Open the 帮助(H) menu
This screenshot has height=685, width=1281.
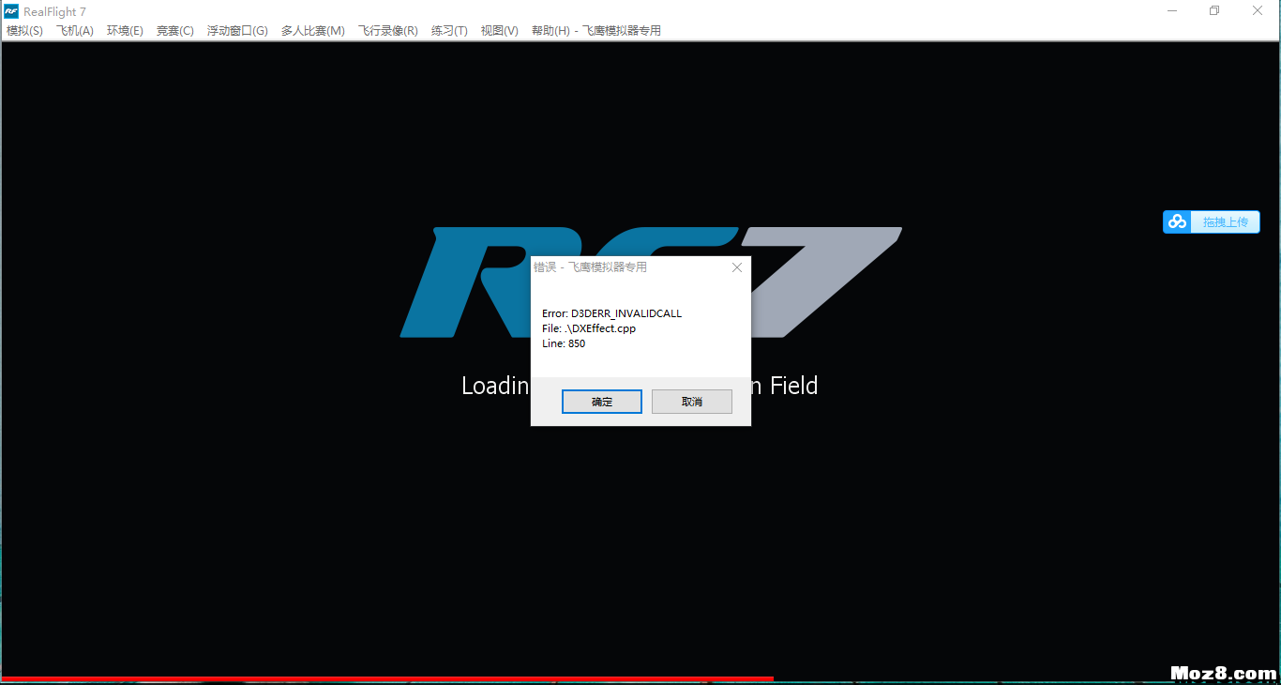pos(550,30)
